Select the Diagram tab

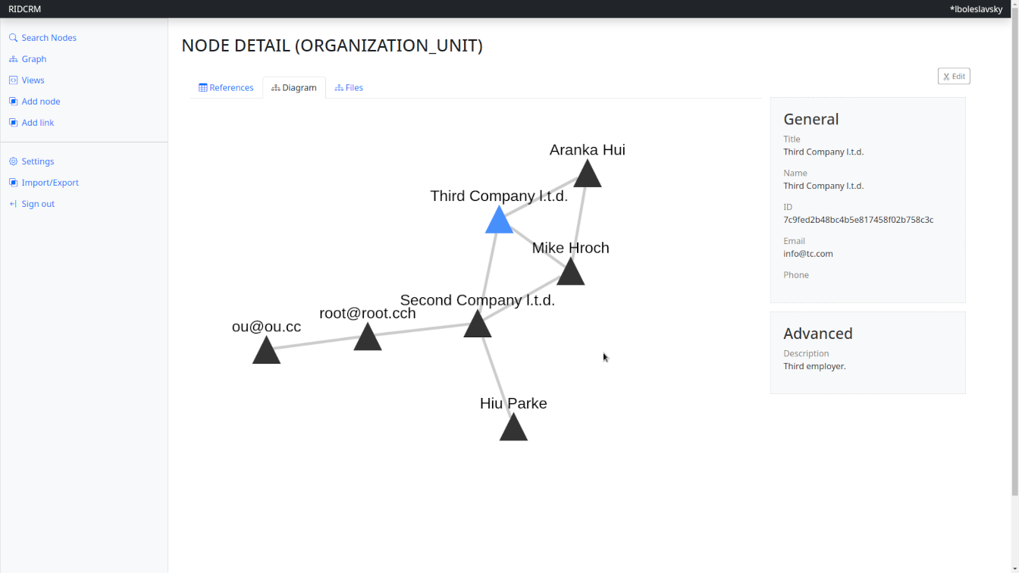click(294, 87)
